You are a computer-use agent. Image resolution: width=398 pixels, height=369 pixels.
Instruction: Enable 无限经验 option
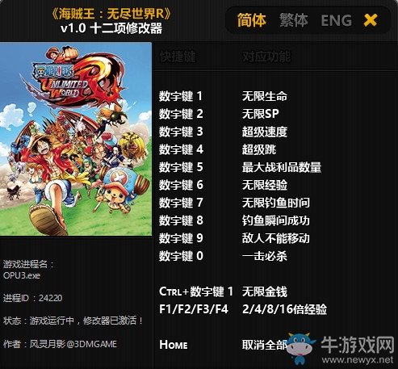click(264, 185)
